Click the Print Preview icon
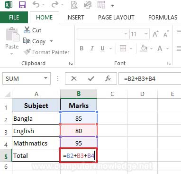This screenshot has height=174, width=181. pos(74,5)
